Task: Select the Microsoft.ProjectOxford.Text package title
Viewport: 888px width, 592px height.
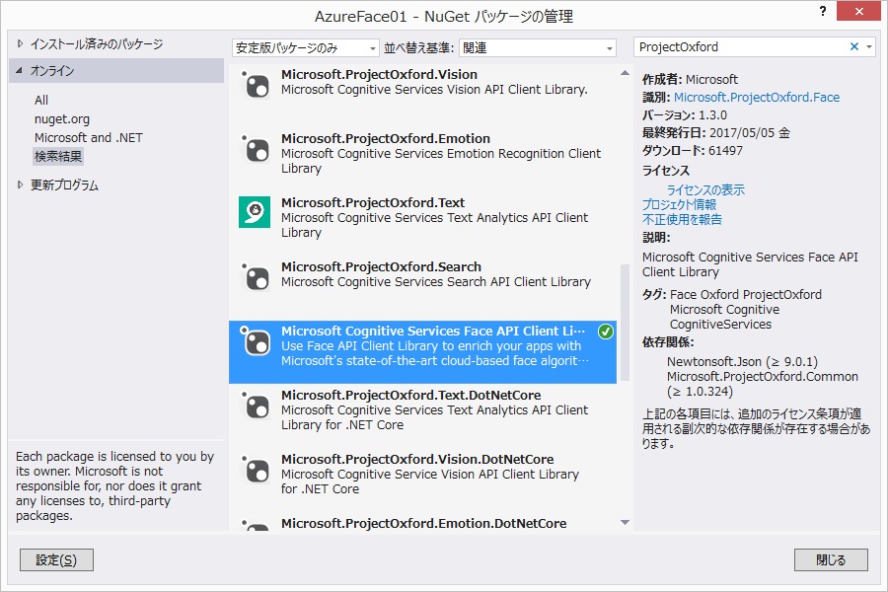Action: [x=373, y=202]
